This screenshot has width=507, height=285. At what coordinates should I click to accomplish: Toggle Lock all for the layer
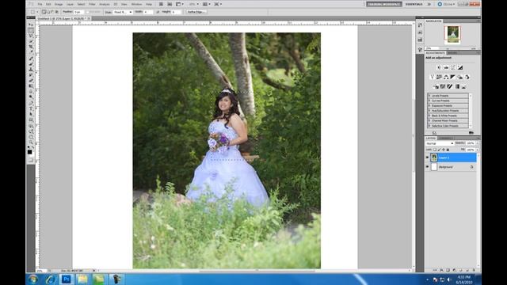pyautogui.click(x=448, y=150)
